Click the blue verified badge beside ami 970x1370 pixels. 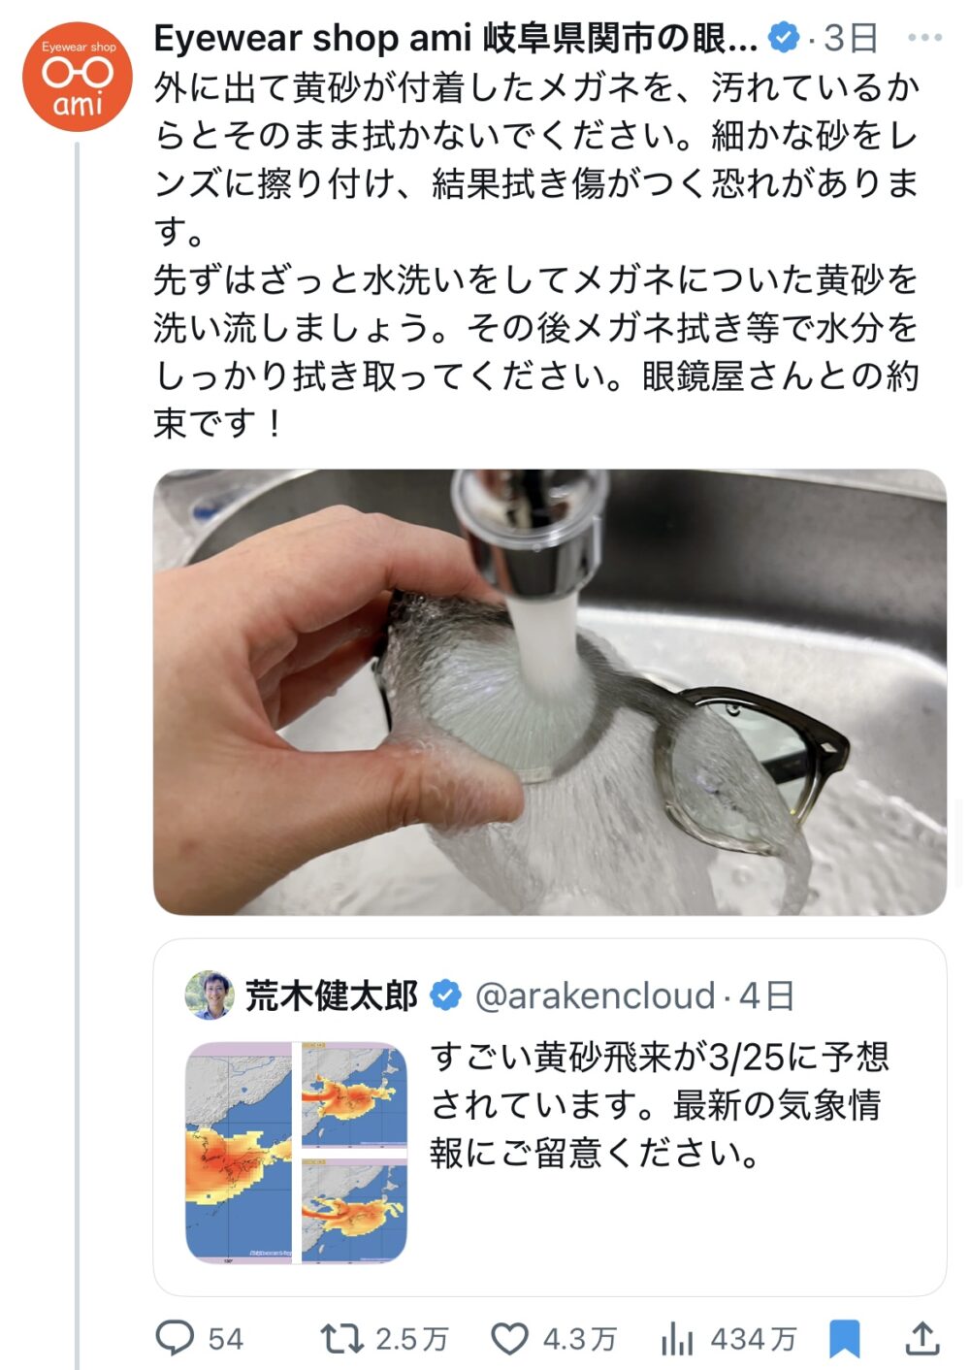(783, 38)
